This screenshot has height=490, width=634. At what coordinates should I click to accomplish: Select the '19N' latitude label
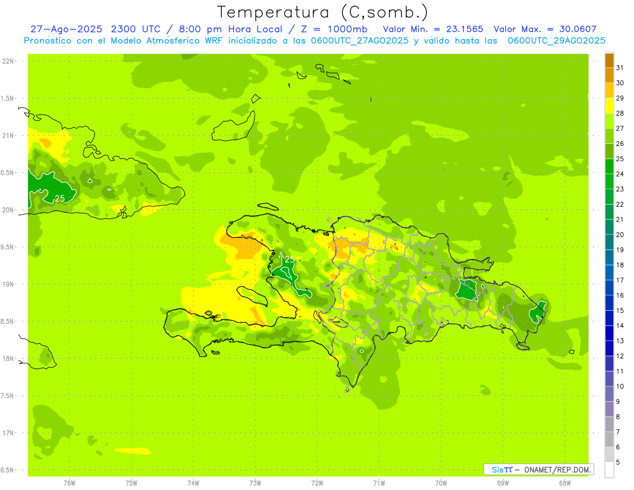(8, 284)
